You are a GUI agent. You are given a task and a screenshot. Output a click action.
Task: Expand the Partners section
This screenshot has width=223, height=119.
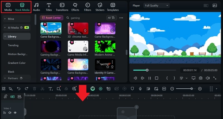click(17, 78)
